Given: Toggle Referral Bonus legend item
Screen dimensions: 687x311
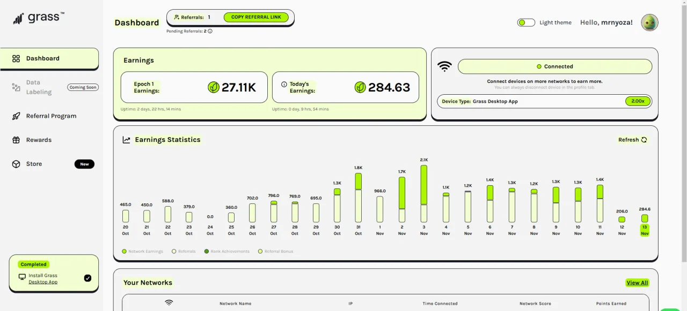Looking at the screenshot, I should (276, 251).
